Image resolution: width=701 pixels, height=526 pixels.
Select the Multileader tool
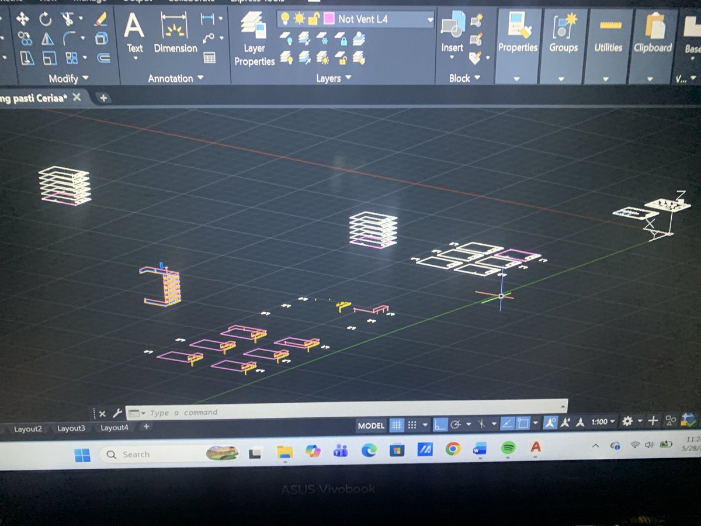(209, 39)
